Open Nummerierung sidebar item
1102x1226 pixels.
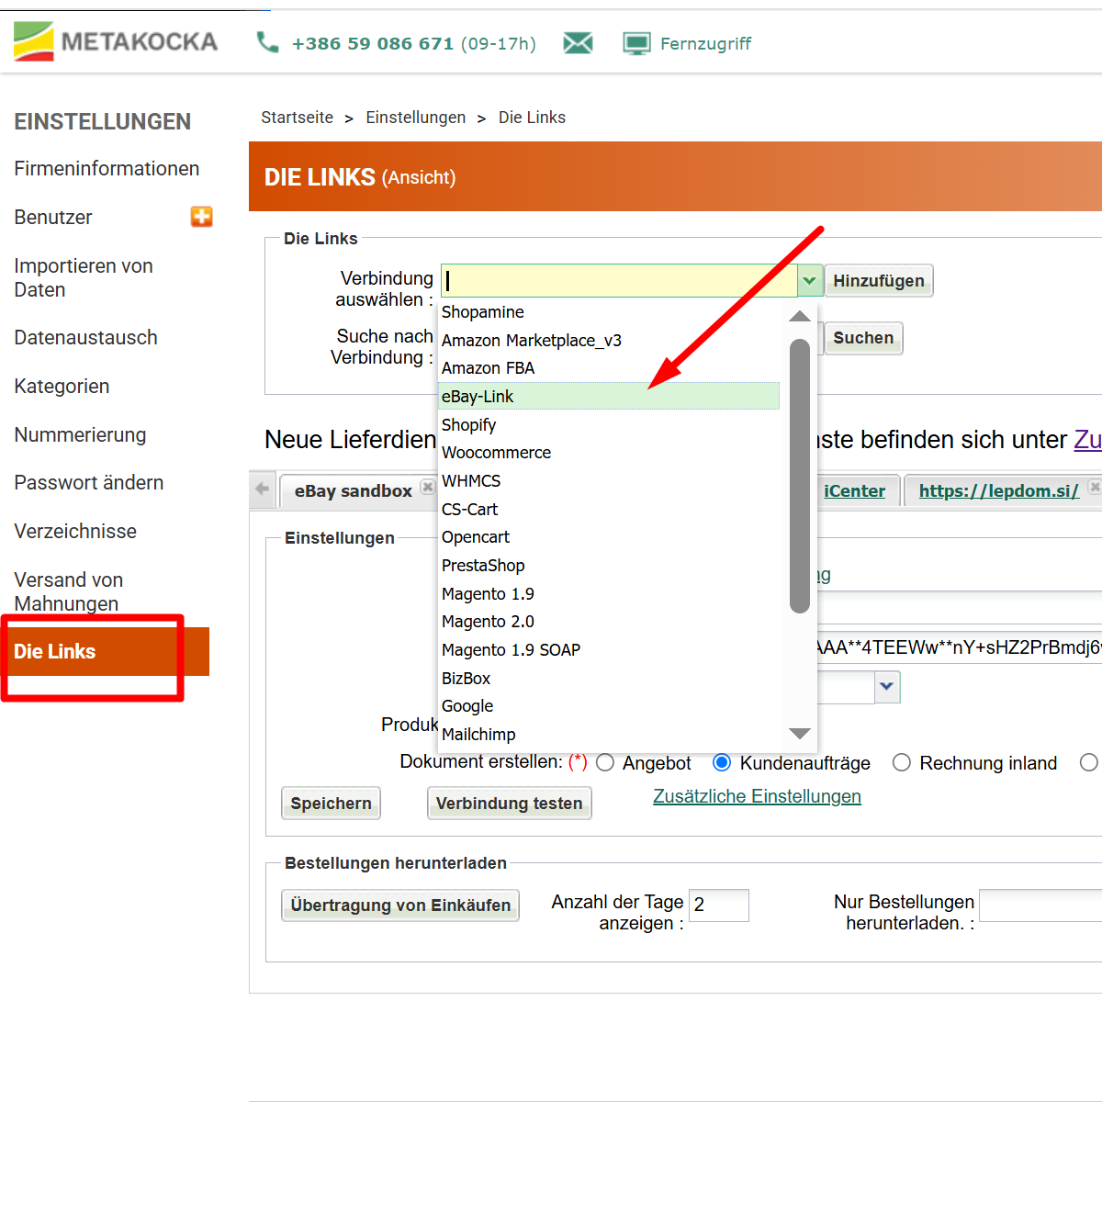point(80,435)
